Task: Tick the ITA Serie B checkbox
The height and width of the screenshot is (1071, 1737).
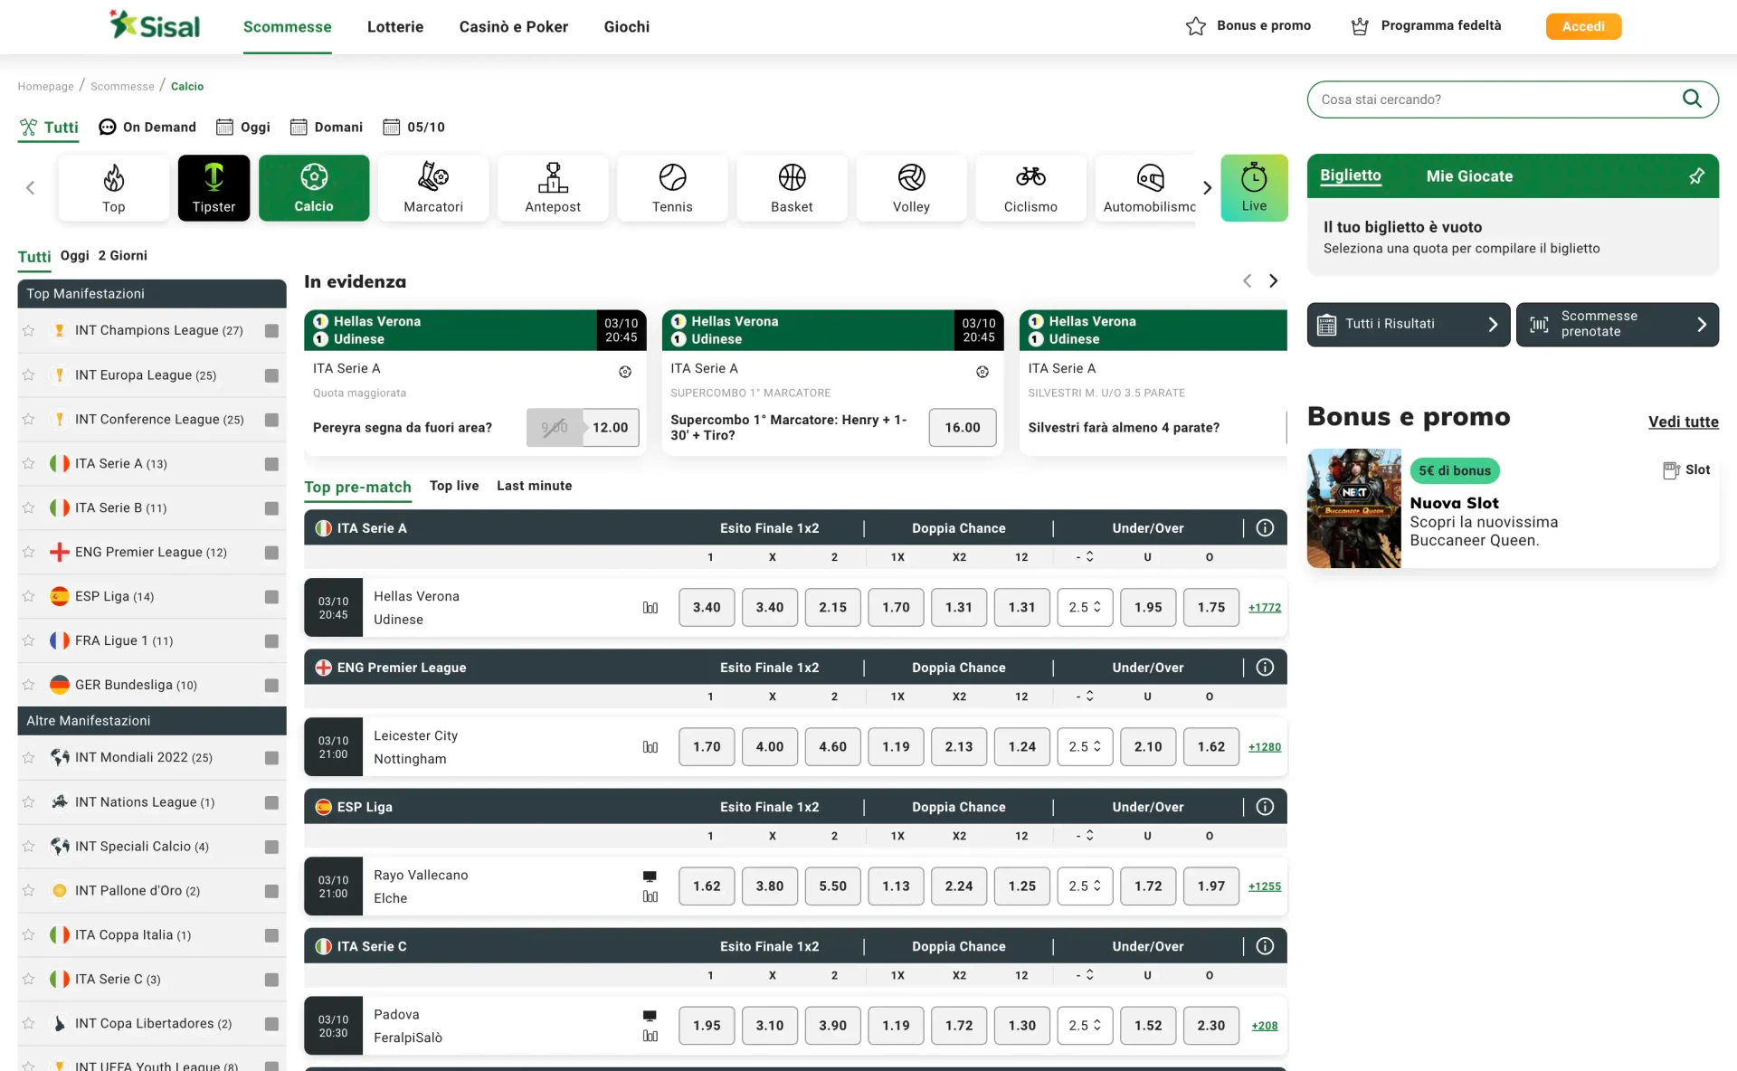Action: [x=271, y=508]
